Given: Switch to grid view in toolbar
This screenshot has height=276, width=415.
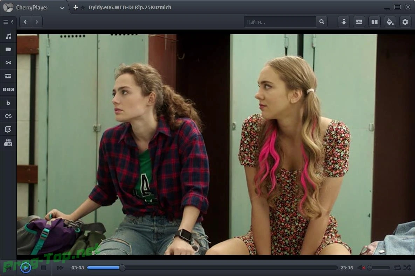Looking at the screenshot, I should [374, 22].
